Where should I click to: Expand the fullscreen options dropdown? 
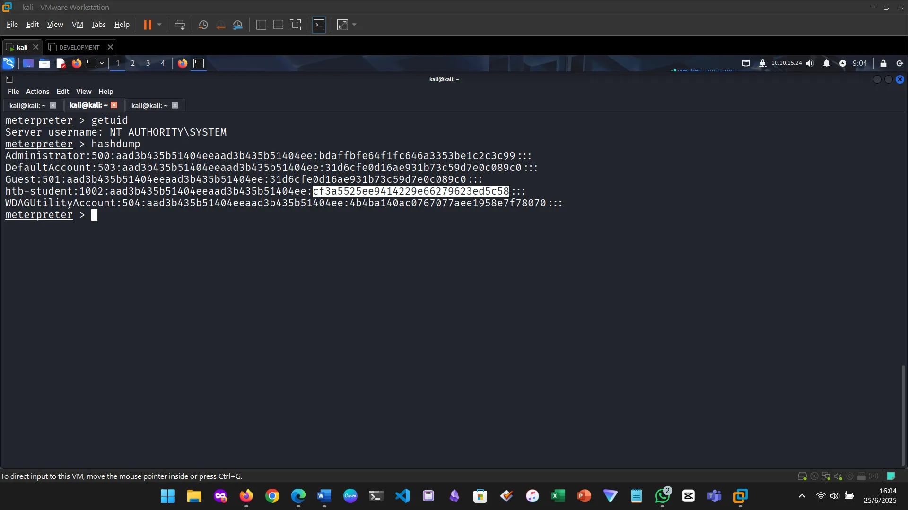[354, 25]
